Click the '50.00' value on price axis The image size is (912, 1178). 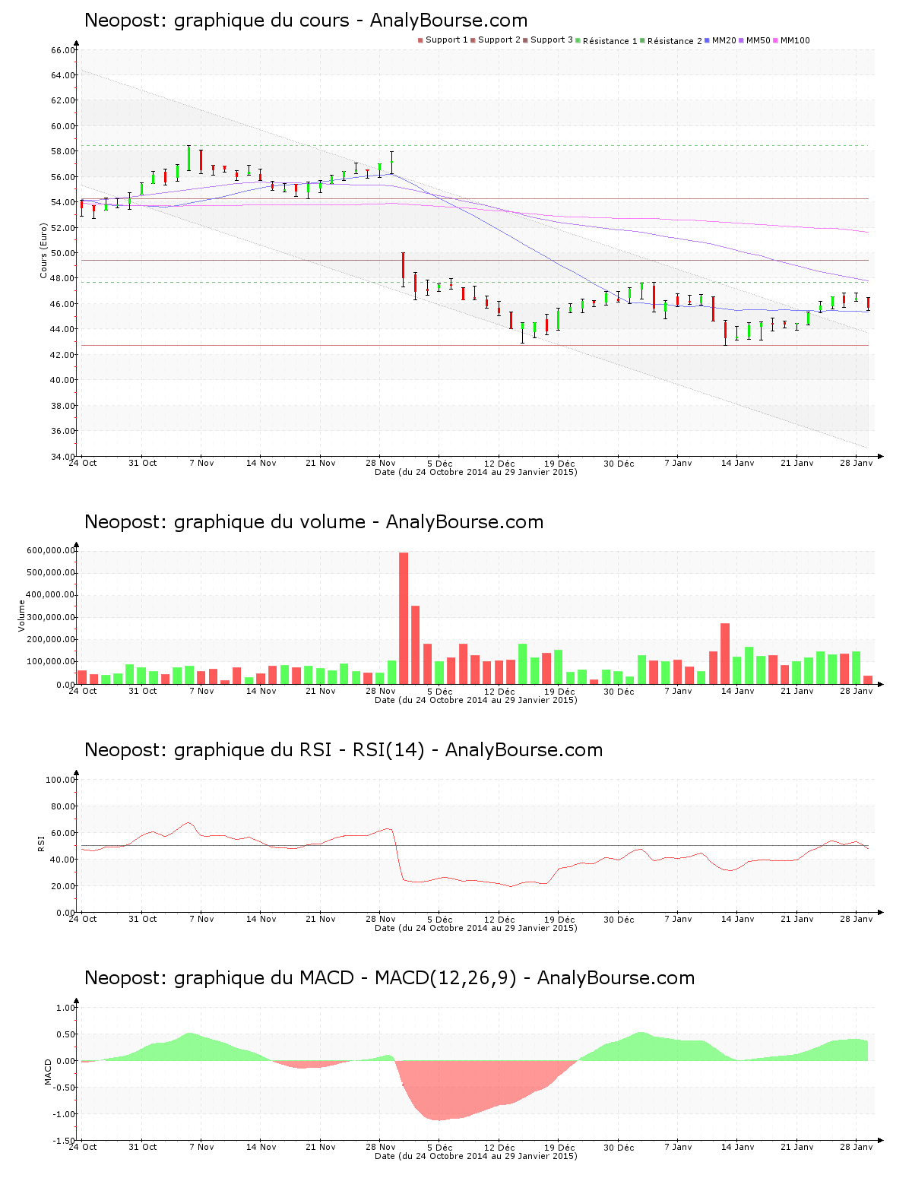[63, 253]
